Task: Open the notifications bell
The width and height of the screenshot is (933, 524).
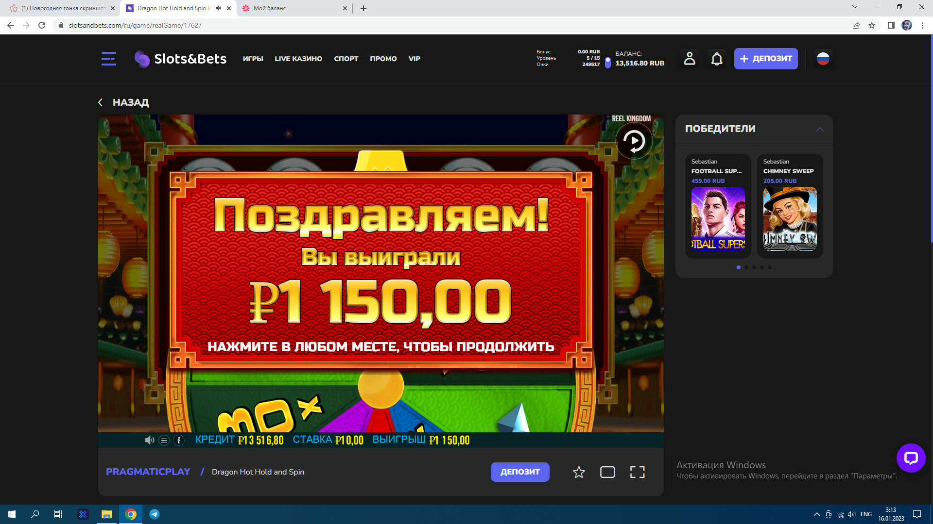Action: pyautogui.click(x=717, y=59)
